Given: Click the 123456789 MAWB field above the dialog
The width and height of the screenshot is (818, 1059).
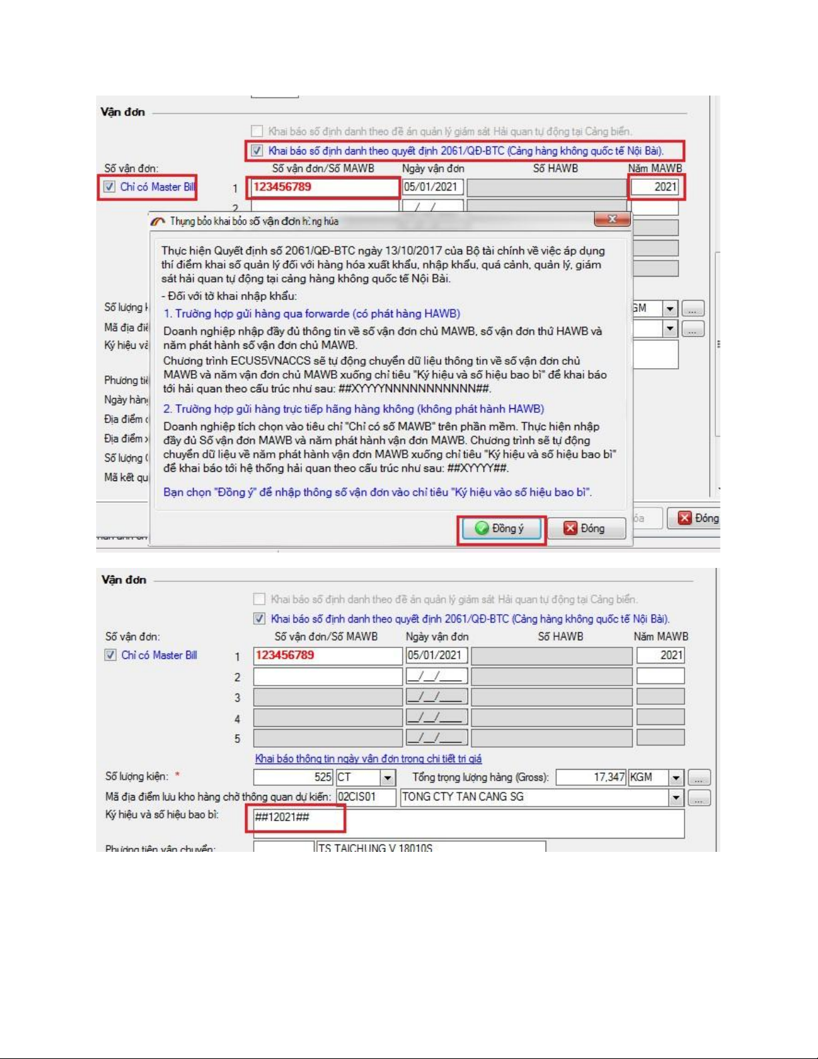Looking at the screenshot, I should coord(324,187).
